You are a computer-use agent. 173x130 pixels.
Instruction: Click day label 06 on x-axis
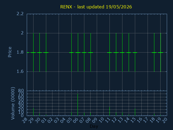75,120
